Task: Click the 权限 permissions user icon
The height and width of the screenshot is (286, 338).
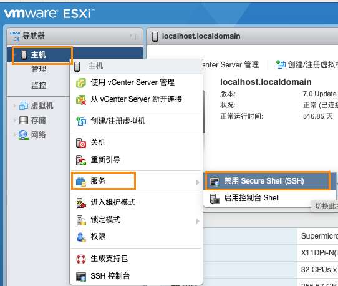Action: 81,237
